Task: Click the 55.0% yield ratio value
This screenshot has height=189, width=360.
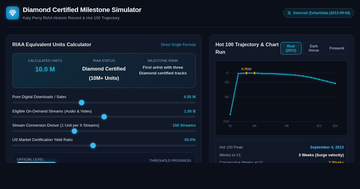Action: (190, 140)
